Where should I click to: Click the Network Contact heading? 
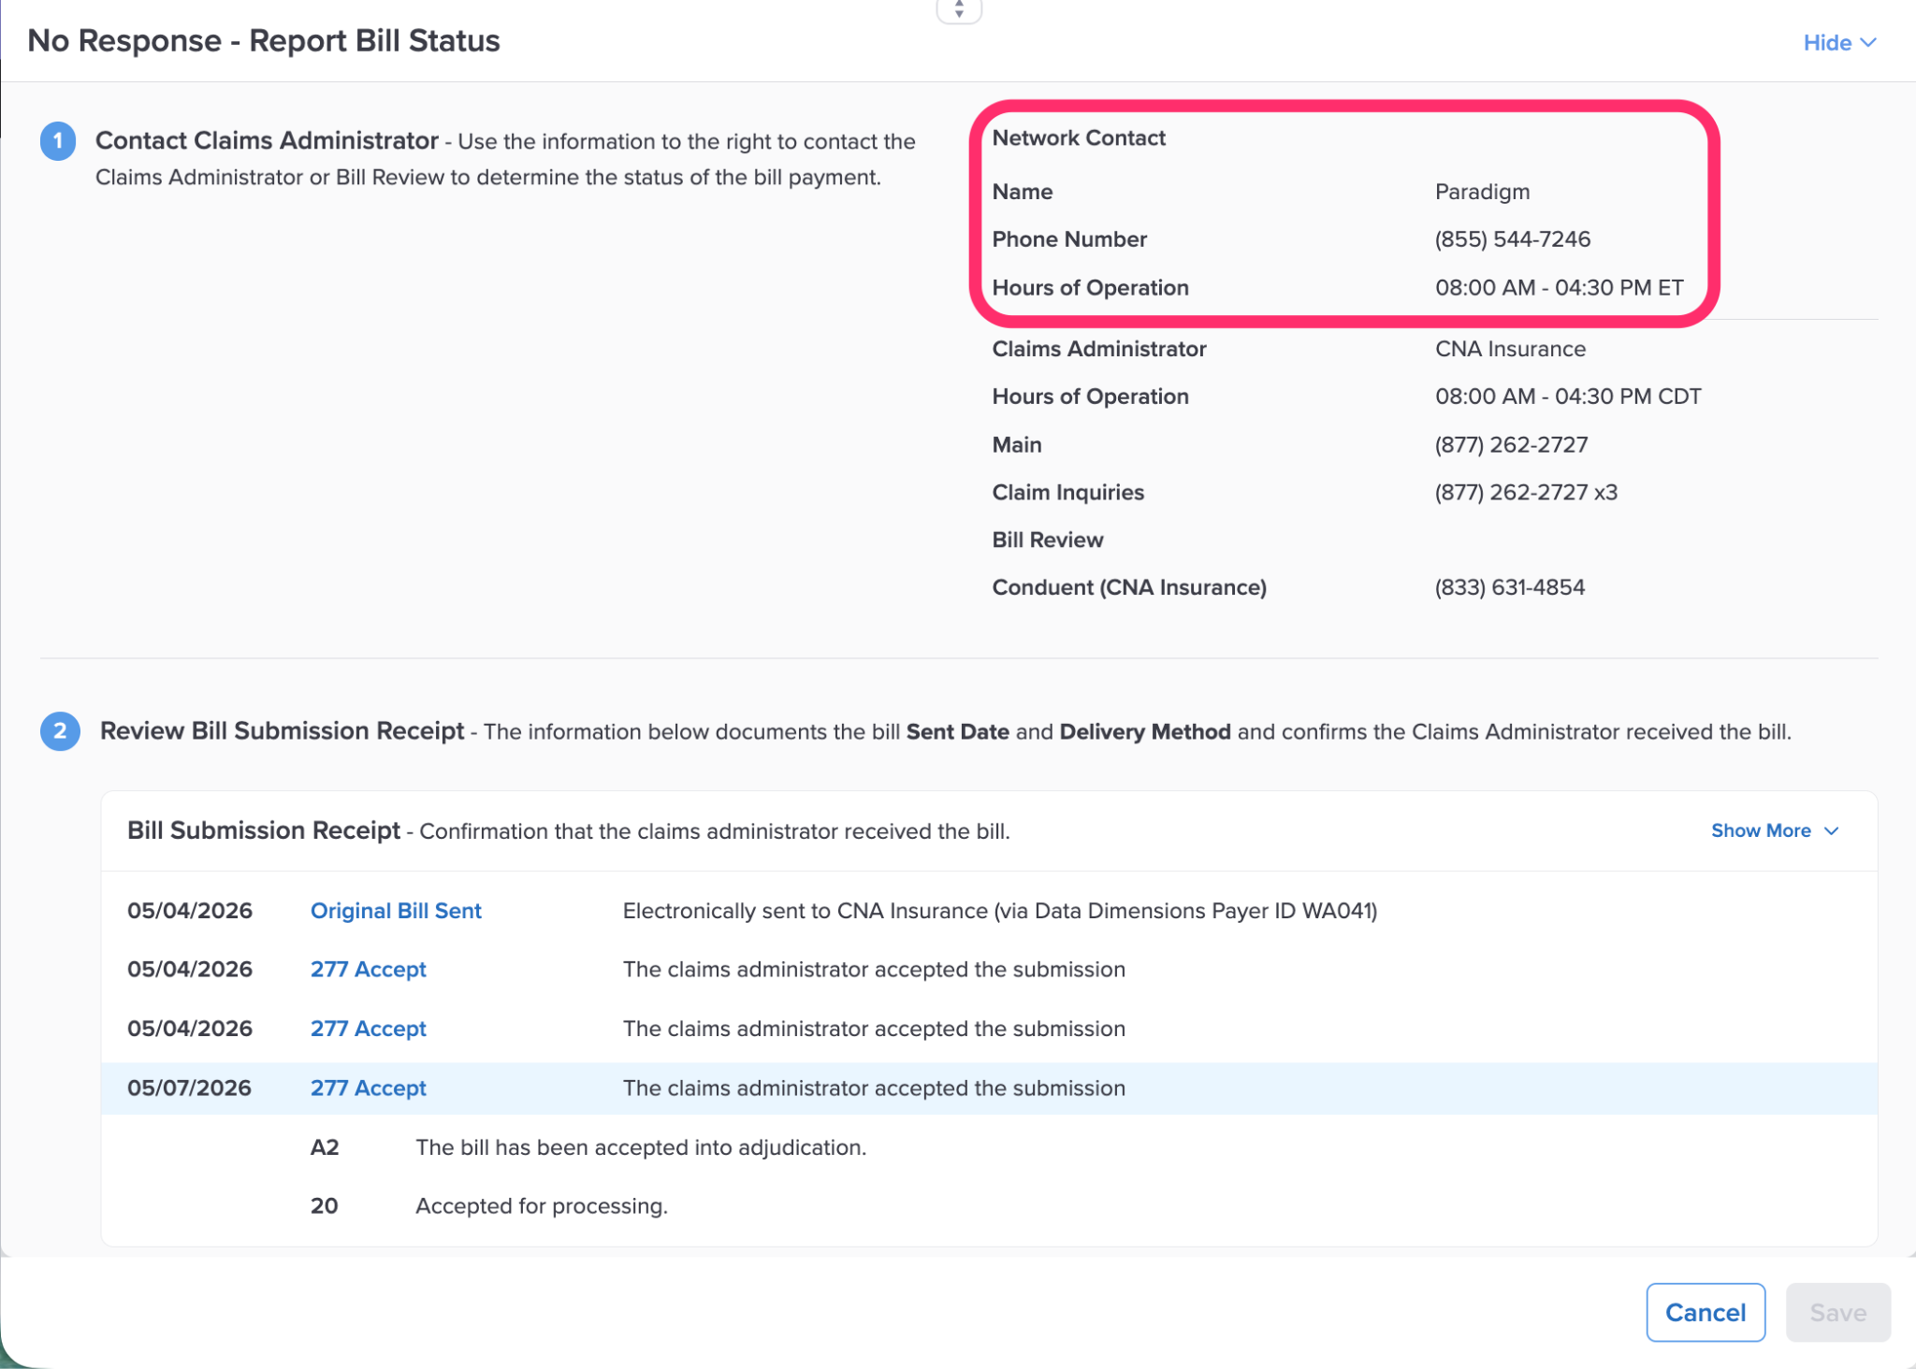1079,138
